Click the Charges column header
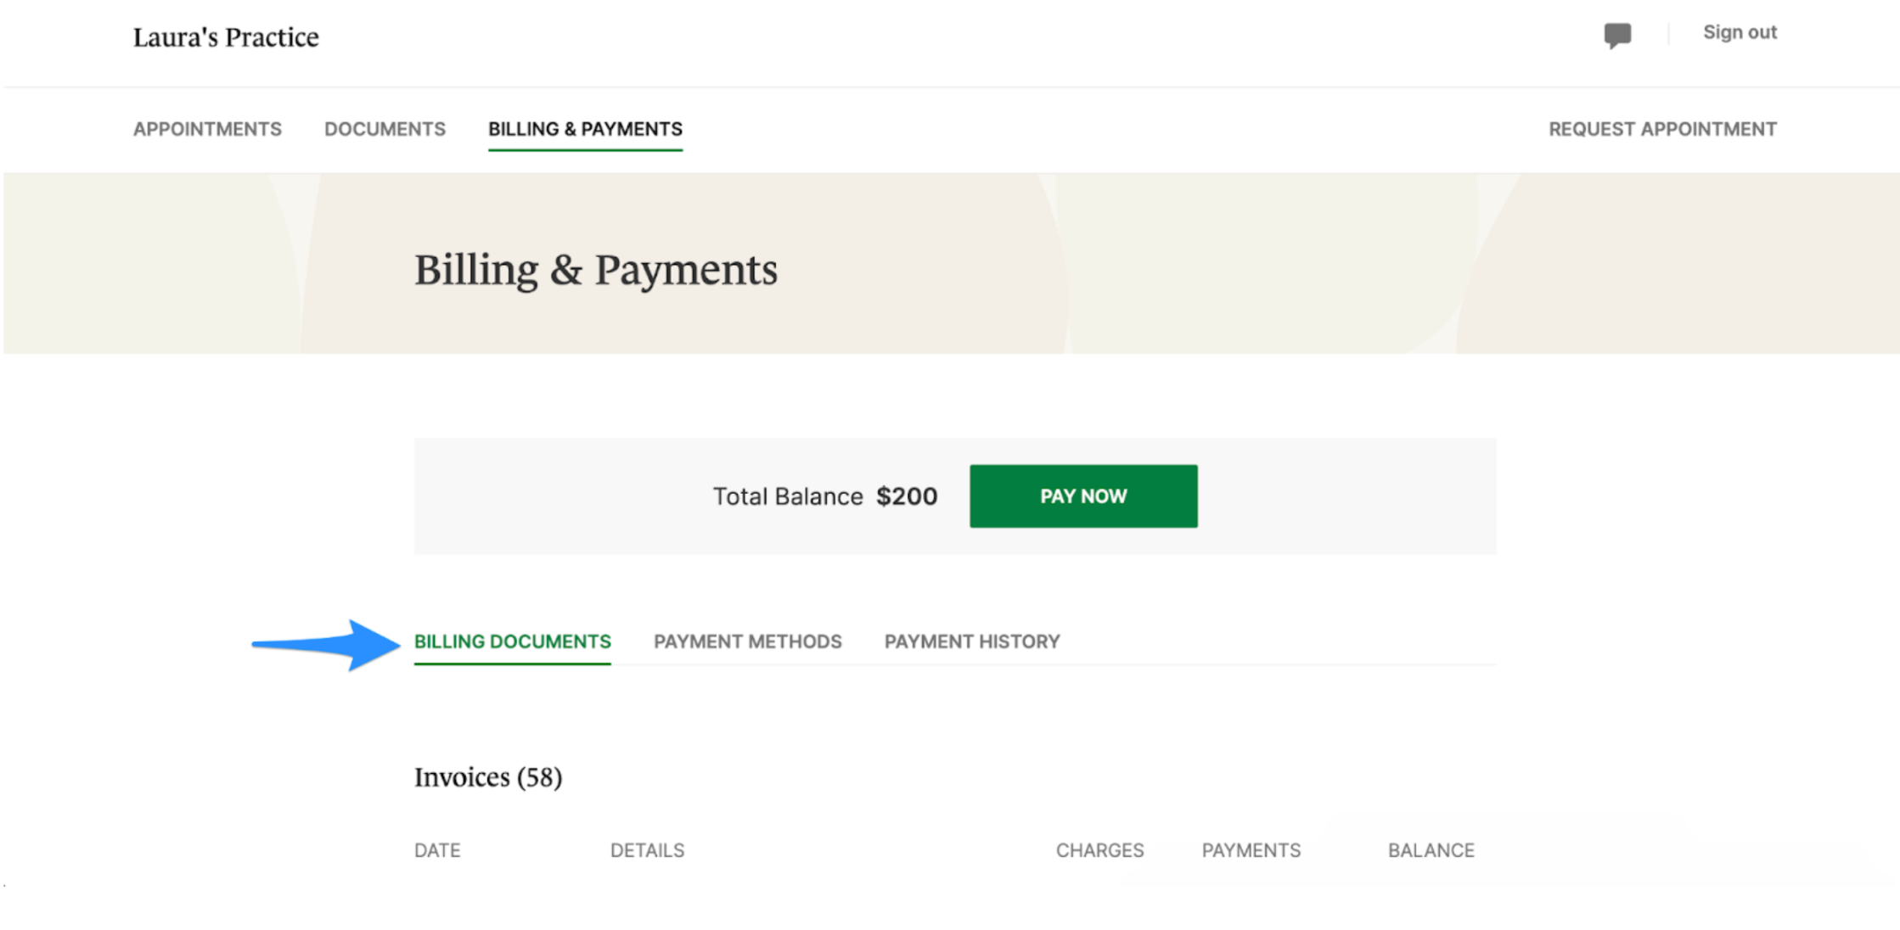 [x=1099, y=850]
